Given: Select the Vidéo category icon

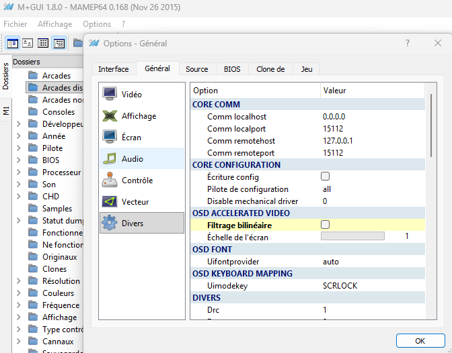Looking at the screenshot, I should tap(110, 95).
